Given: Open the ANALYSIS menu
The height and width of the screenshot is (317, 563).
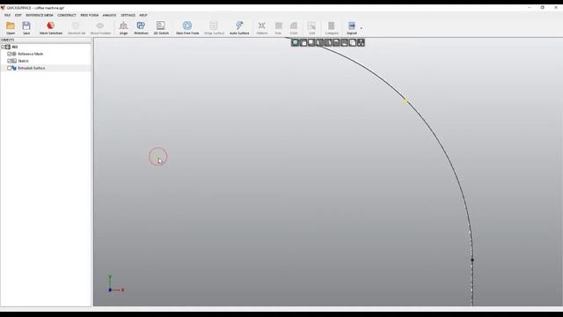Looking at the screenshot, I should click(109, 15).
